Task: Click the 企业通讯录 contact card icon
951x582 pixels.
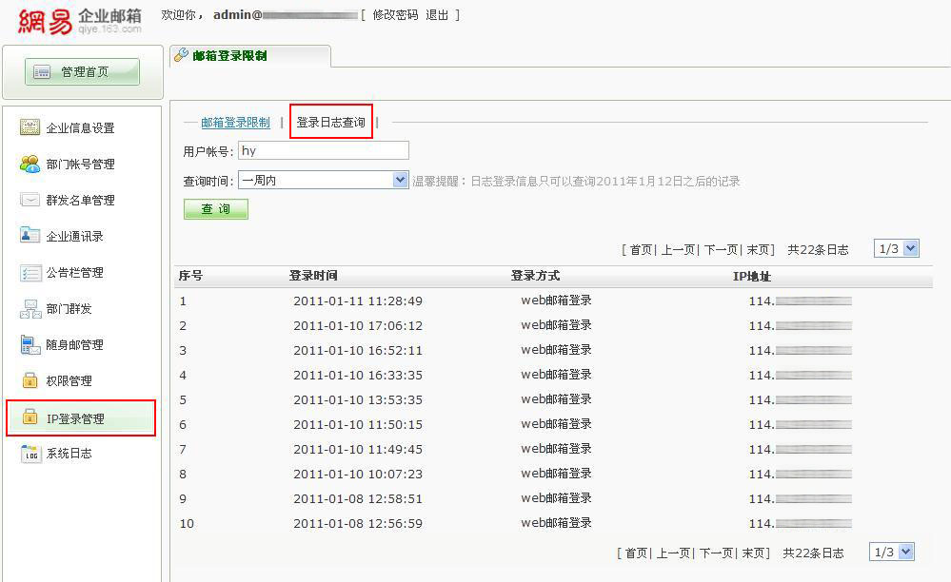Action: pyautogui.click(x=30, y=236)
